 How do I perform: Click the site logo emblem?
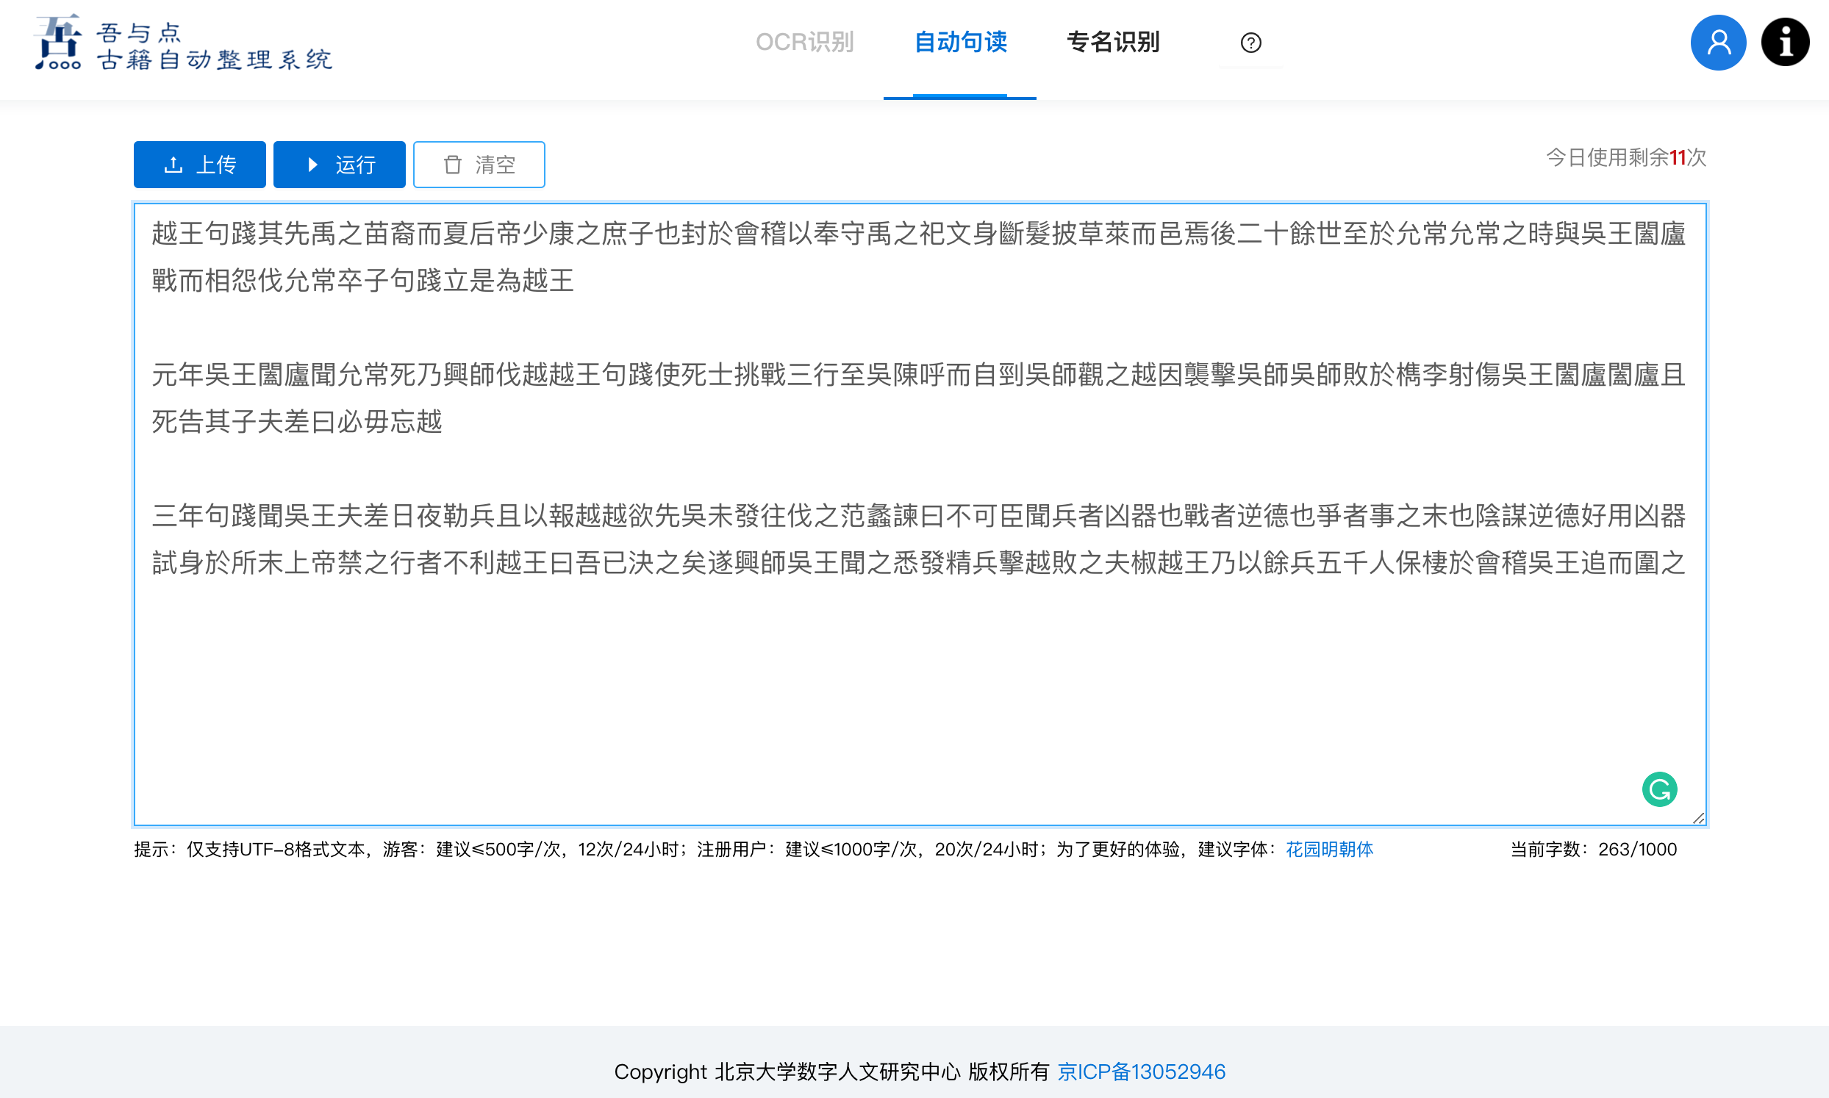(x=59, y=43)
